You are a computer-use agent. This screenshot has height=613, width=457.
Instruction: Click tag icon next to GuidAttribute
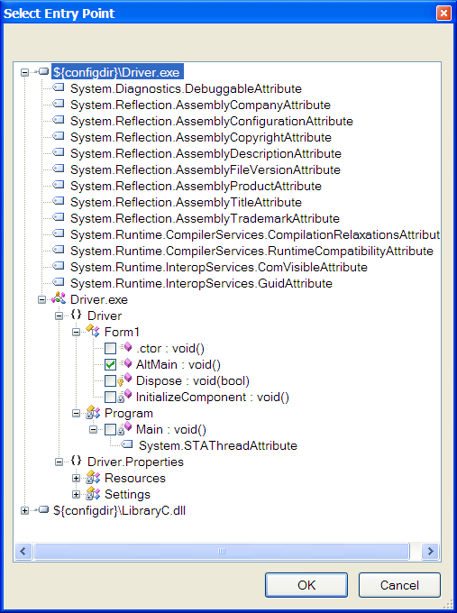click(x=59, y=283)
